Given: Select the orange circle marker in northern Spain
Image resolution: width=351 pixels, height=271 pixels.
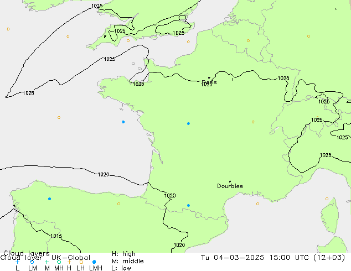Looking at the screenshot, I should pos(118,204).
